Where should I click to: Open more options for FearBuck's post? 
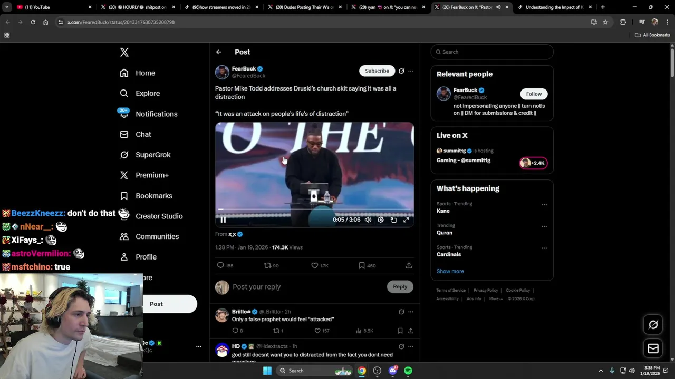point(411,71)
